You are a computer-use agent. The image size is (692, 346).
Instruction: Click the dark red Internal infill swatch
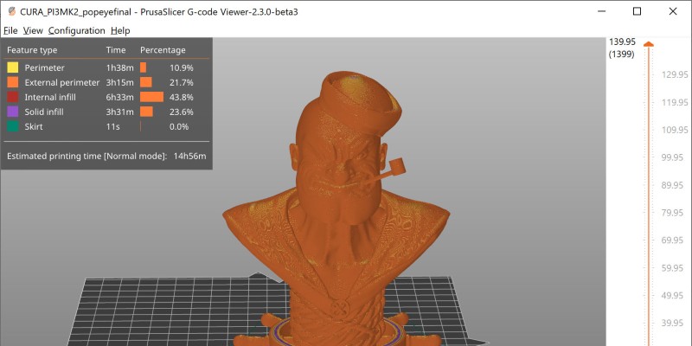(13, 97)
